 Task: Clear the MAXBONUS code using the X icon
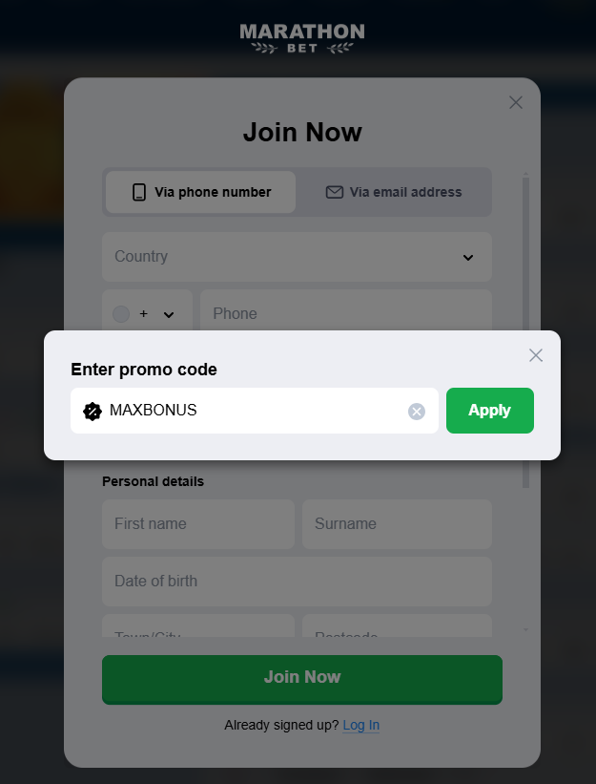click(417, 411)
